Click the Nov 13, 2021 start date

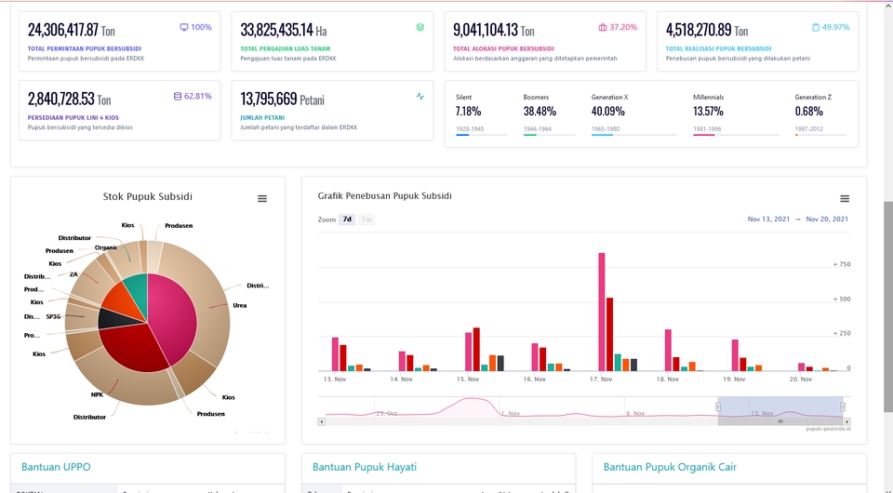tap(768, 220)
